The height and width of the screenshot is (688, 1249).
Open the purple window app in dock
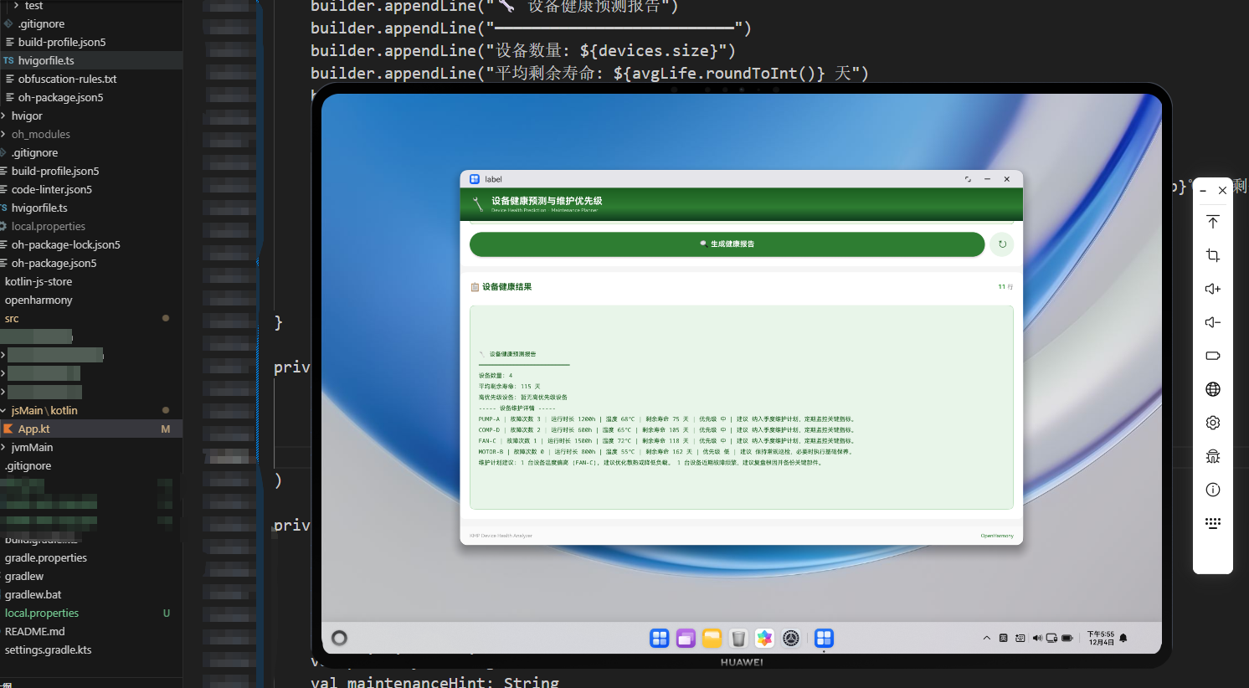[686, 639]
